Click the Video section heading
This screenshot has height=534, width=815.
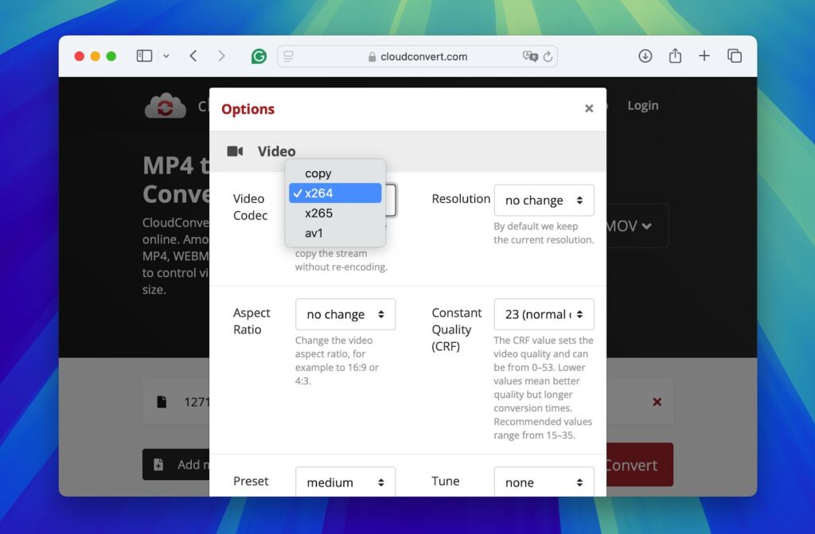pyautogui.click(x=276, y=151)
